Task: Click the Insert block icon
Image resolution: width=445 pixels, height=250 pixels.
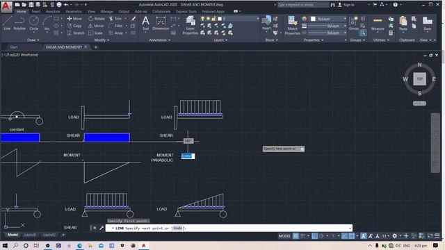Action: click(x=266, y=23)
